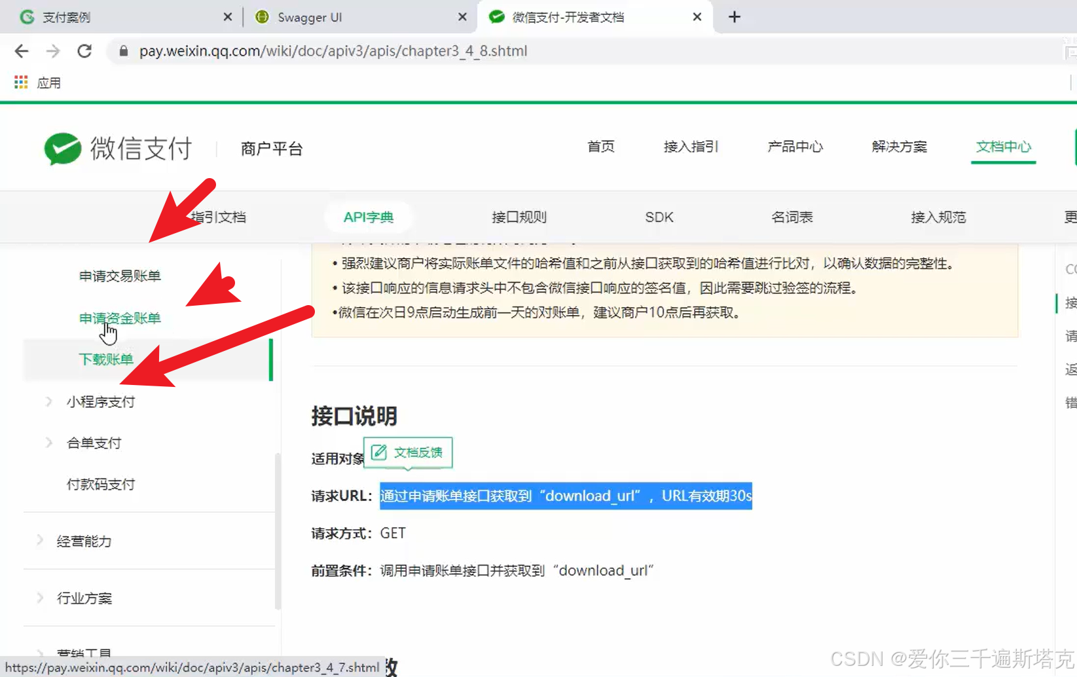Open 付款码支付 in the sidebar
This screenshot has height=677, width=1077.
coord(101,485)
